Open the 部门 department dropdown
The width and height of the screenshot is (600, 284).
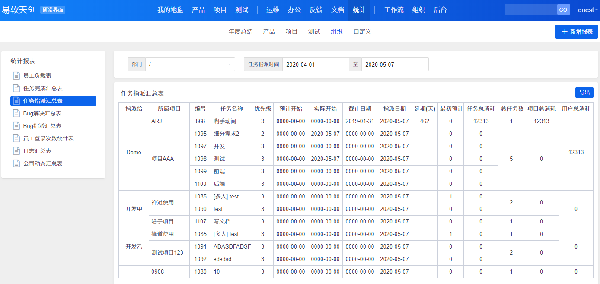click(190, 64)
